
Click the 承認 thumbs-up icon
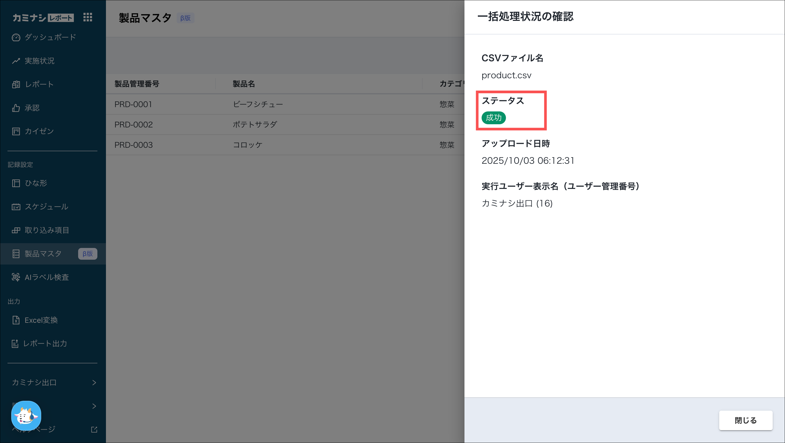(x=16, y=108)
